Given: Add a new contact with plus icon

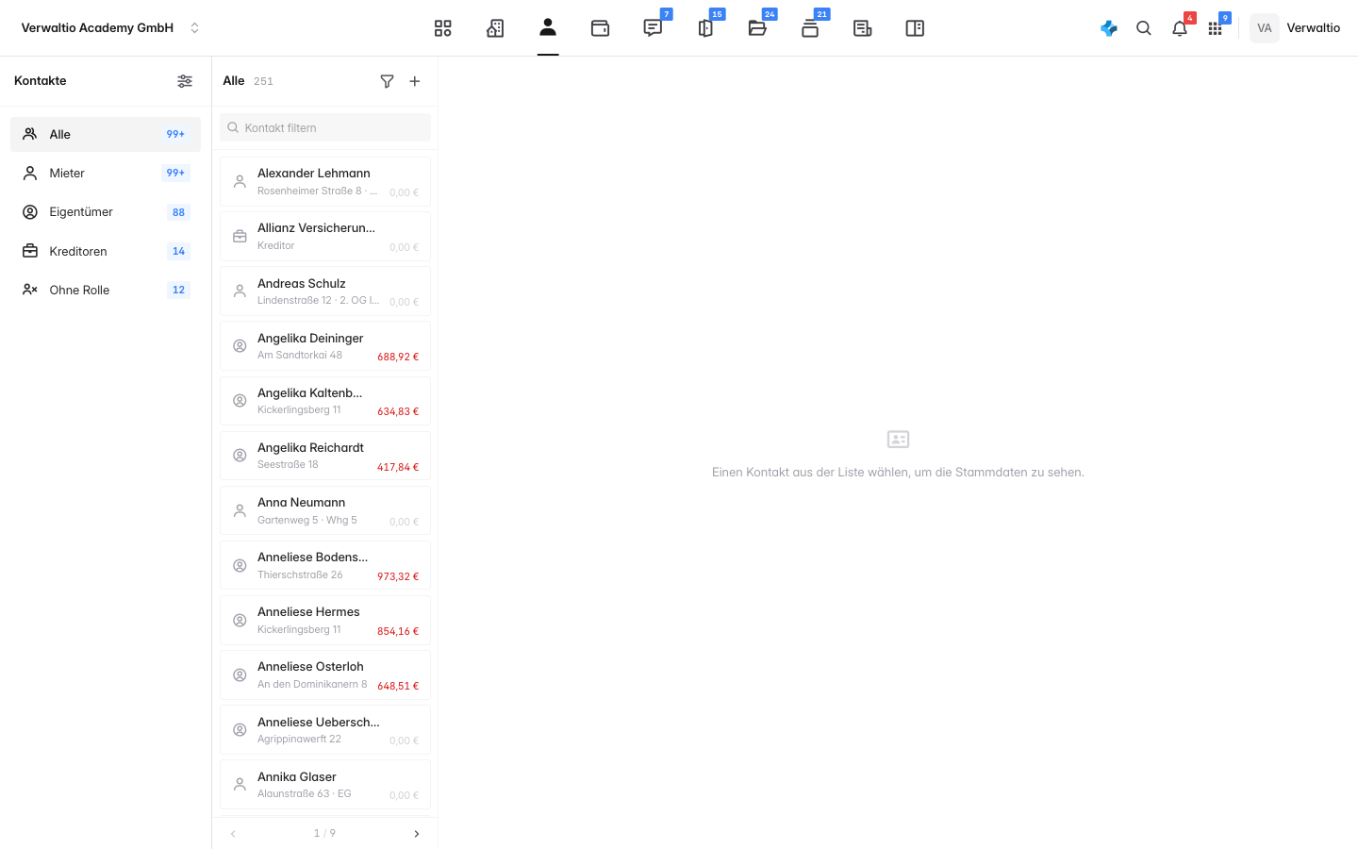Looking at the screenshot, I should (414, 81).
